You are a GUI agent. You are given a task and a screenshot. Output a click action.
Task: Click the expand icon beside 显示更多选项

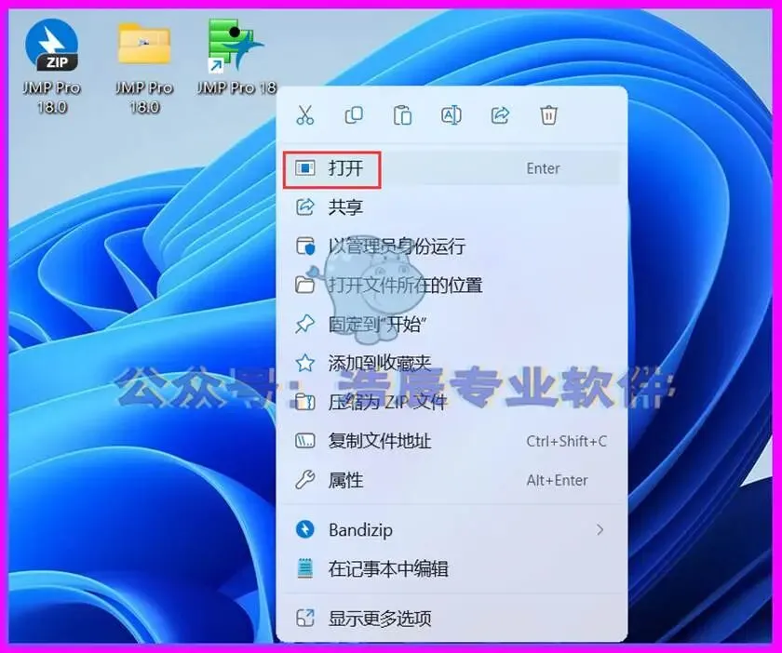(x=304, y=619)
